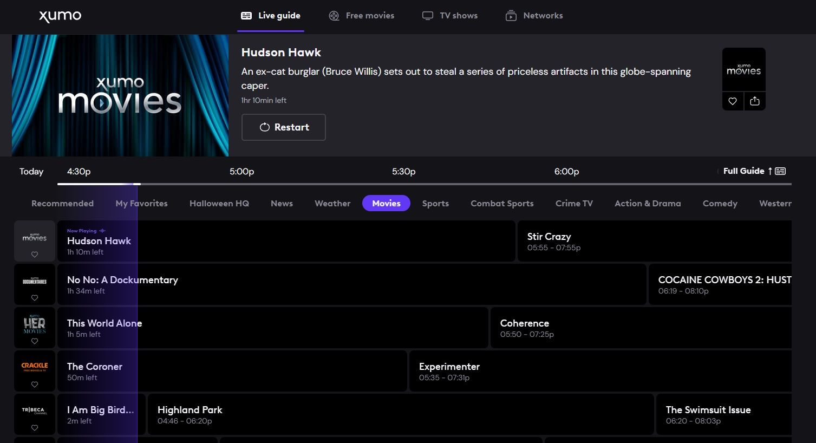
Task: Click the Hudson Hawk title heading
Action: click(281, 53)
